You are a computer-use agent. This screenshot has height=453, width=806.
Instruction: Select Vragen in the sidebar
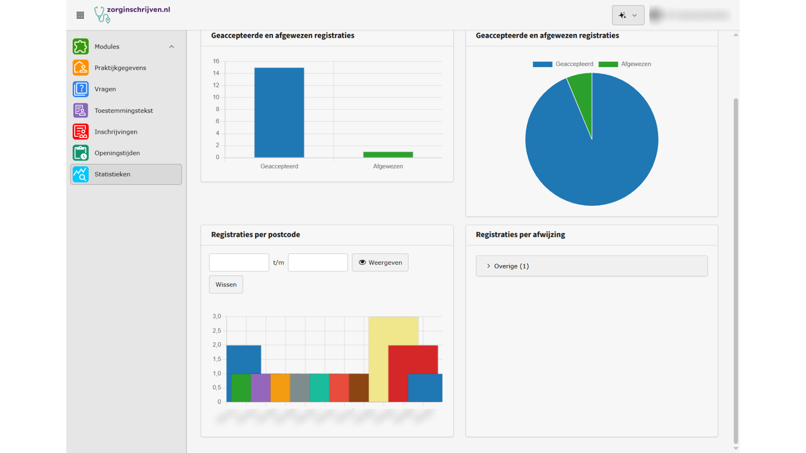(105, 89)
